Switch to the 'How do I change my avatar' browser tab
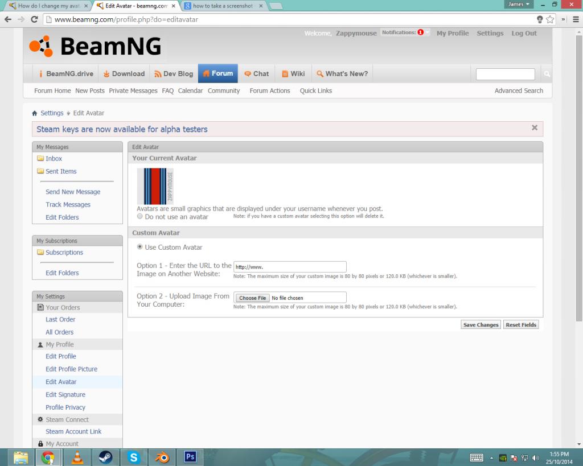583x466 pixels. pyautogui.click(x=48, y=6)
